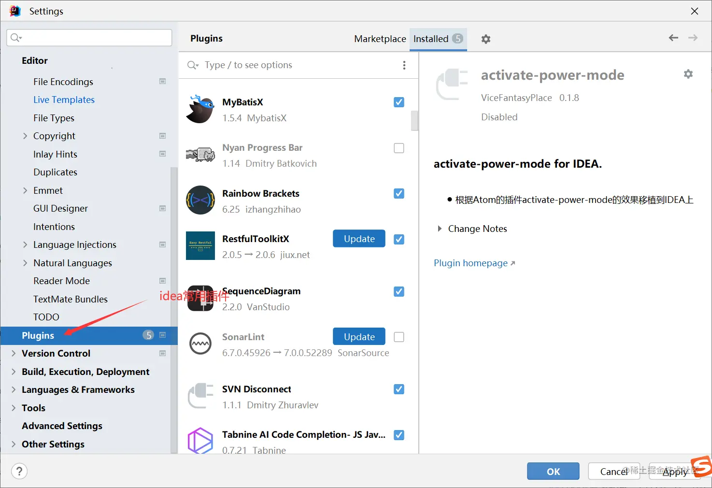Click the settings search magnifier icon

coord(16,38)
